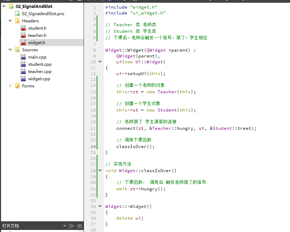The image size is (290, 232).
Task: Click line number 21 in the gutter
Action: [x=93, y=128]
